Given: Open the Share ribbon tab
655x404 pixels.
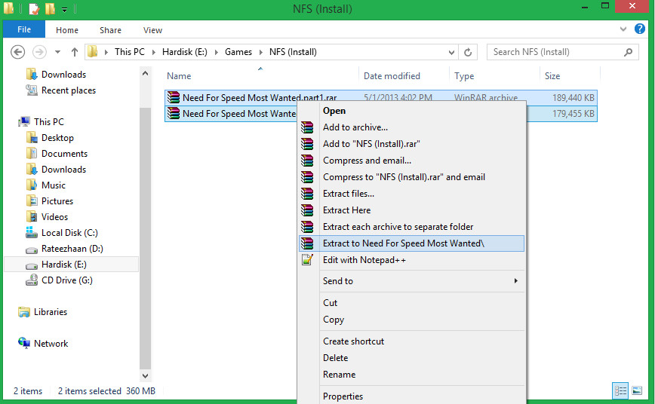Looking at the screenshot, I should point(110,30).
